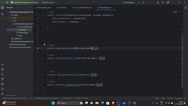Click the folded body of open_account

[95, 48]
